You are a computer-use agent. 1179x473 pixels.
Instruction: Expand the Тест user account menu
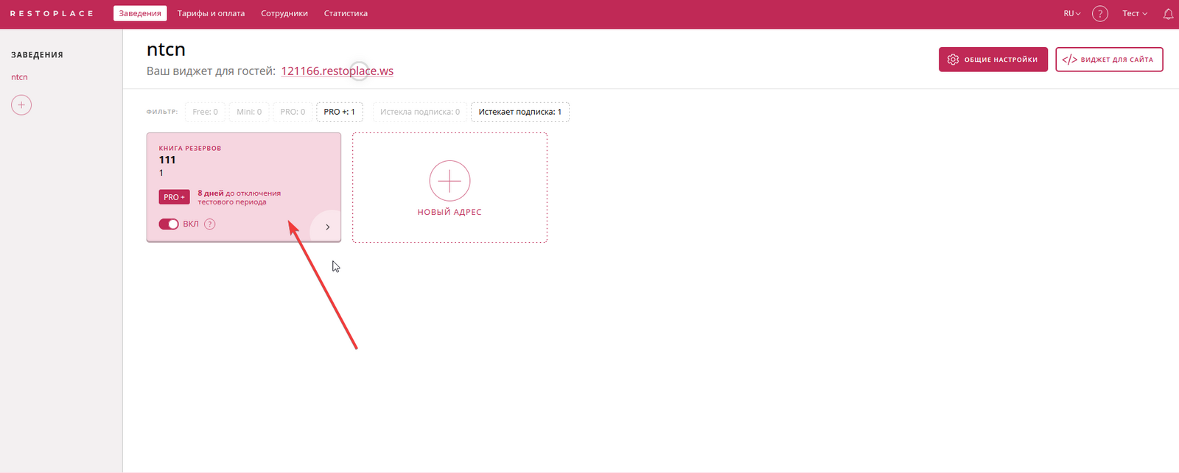point(1134,14)
